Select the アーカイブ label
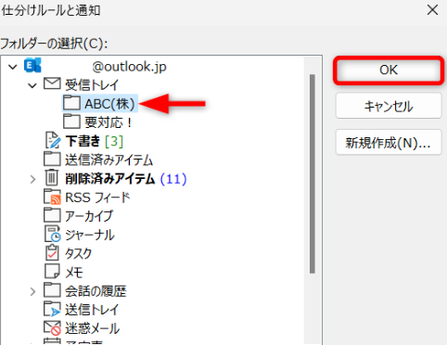This screenshot has height=345, width=447. pyautogui.click(x=89, y=216)
